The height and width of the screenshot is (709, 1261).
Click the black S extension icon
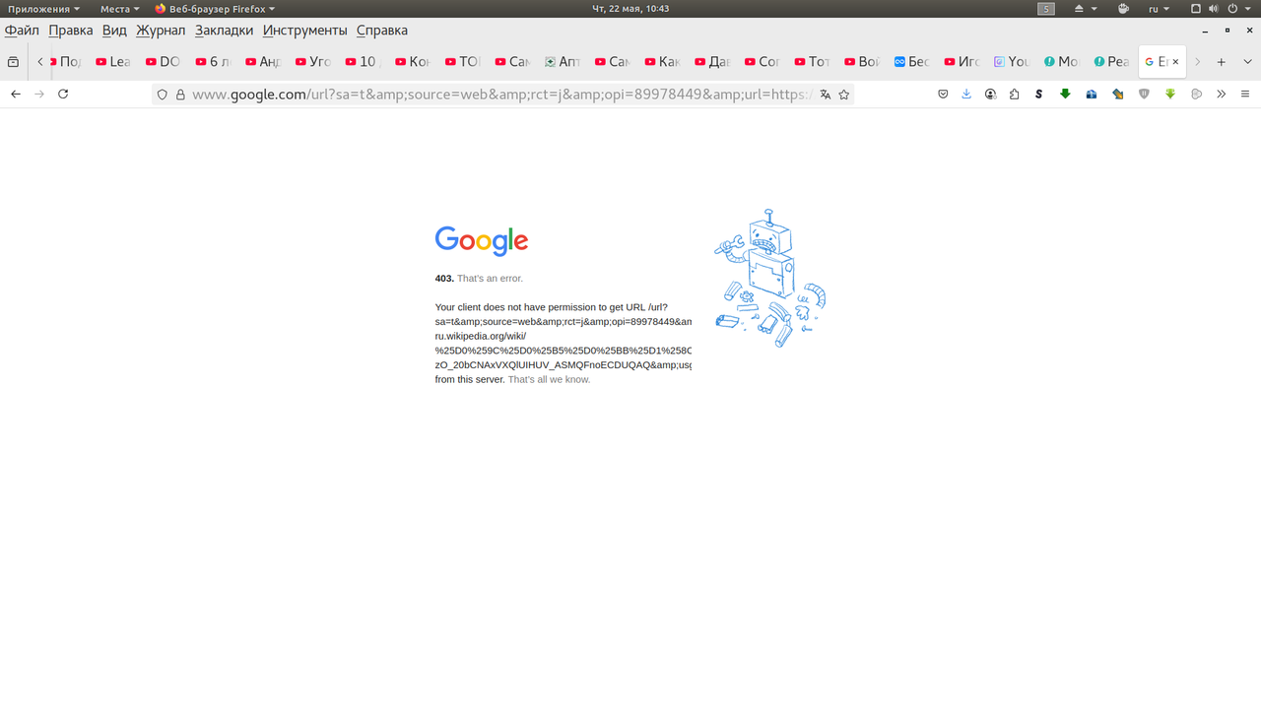point(1039,95)
